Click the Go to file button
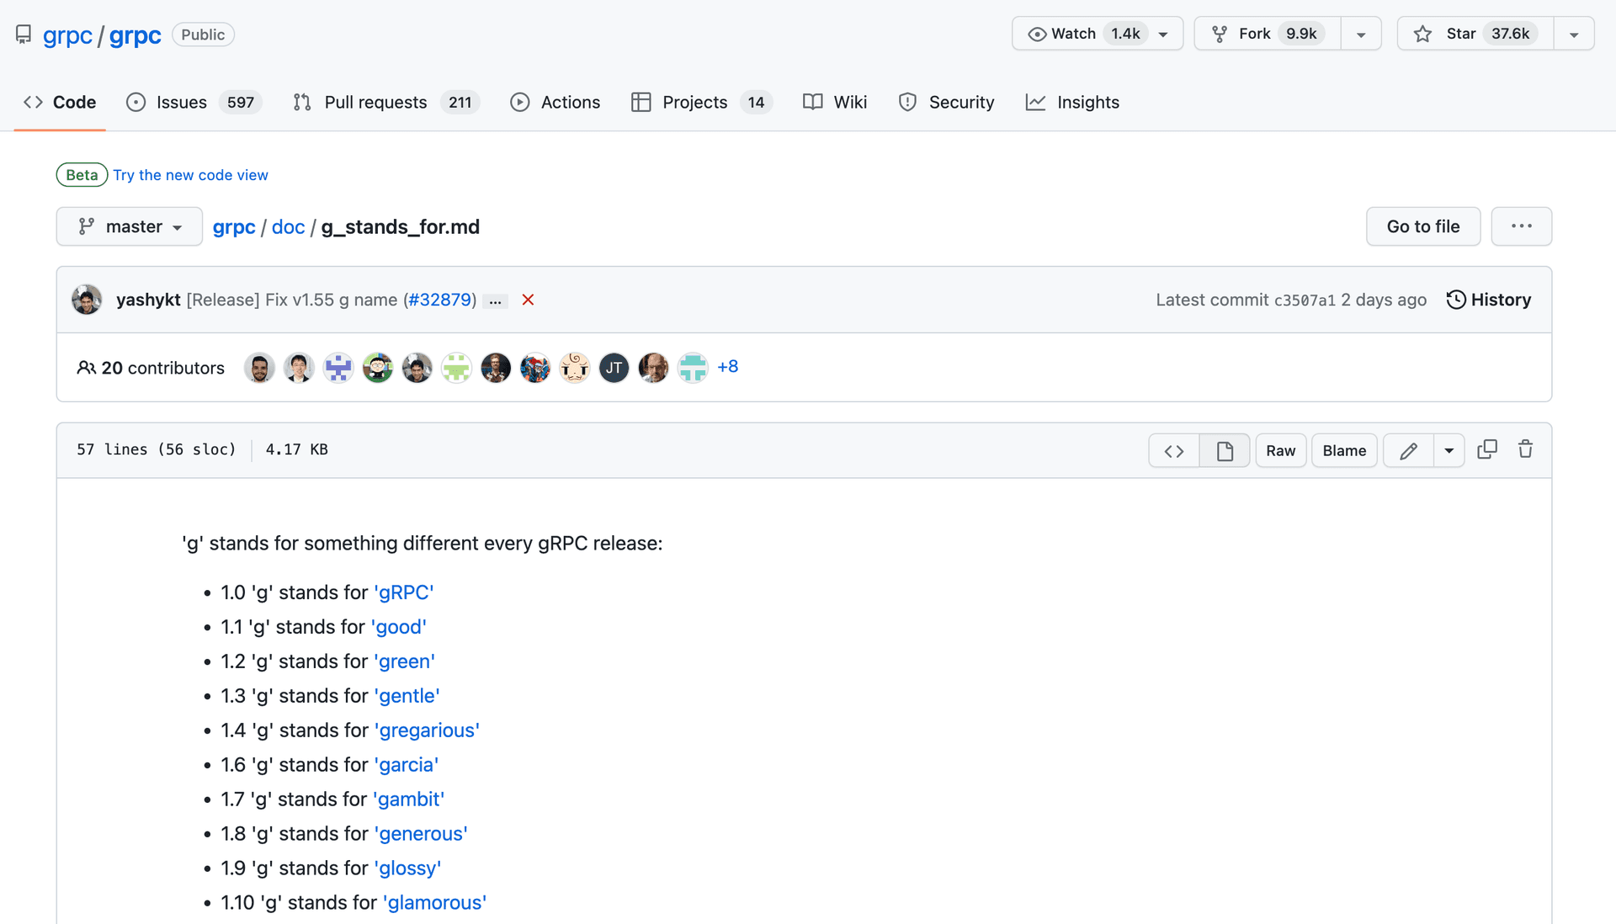 point(1423,226)
